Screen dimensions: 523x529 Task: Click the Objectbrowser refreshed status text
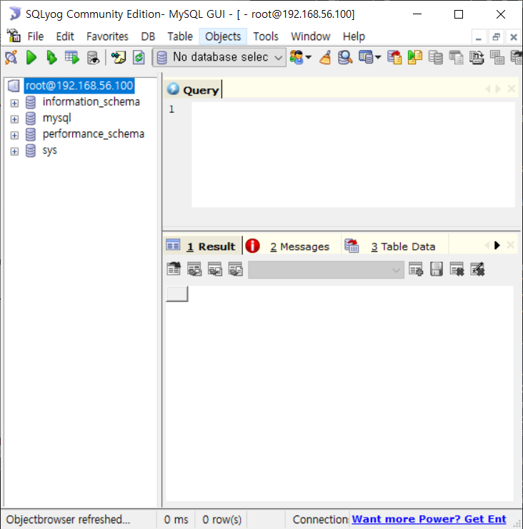point(68,520)
